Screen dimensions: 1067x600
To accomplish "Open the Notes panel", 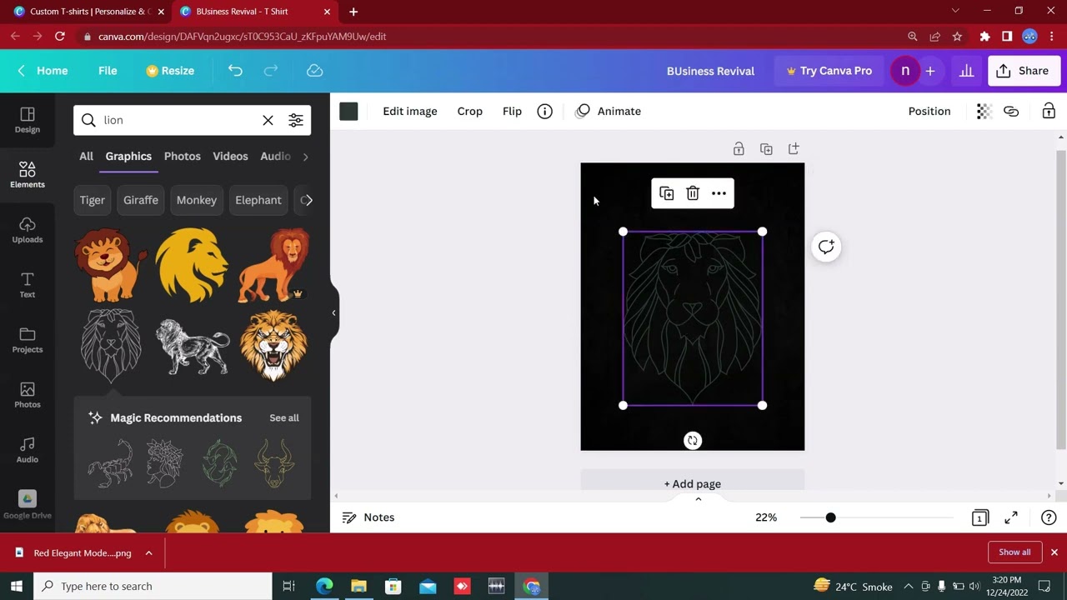I will (368, 517).
